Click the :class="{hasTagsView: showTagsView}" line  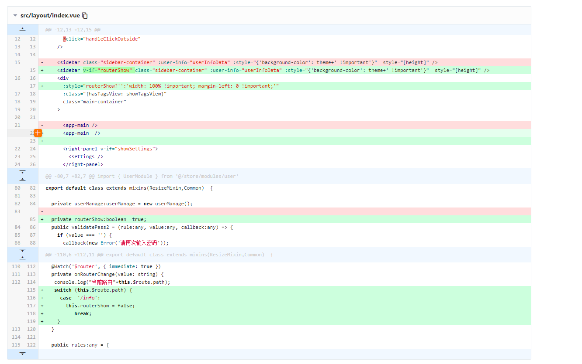pos(284,94)
